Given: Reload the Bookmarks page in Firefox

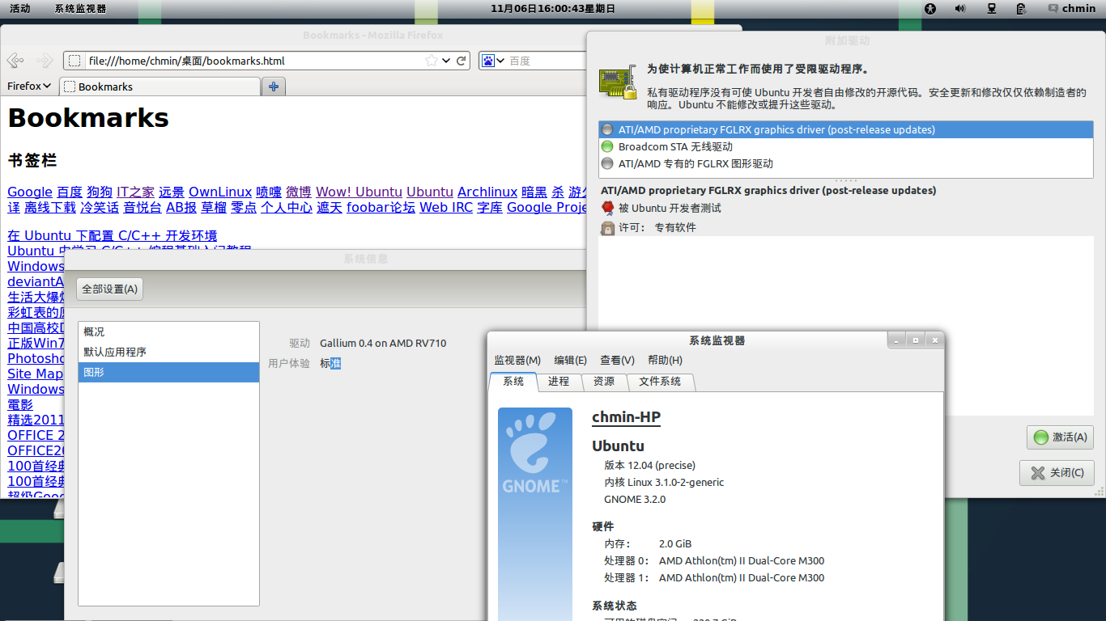Looking at the screenshot, I should (x=462, y=61).
